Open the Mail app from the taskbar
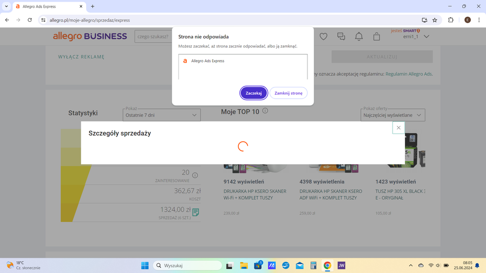Viewport: 486px width, 273px height. click(300, 266)
